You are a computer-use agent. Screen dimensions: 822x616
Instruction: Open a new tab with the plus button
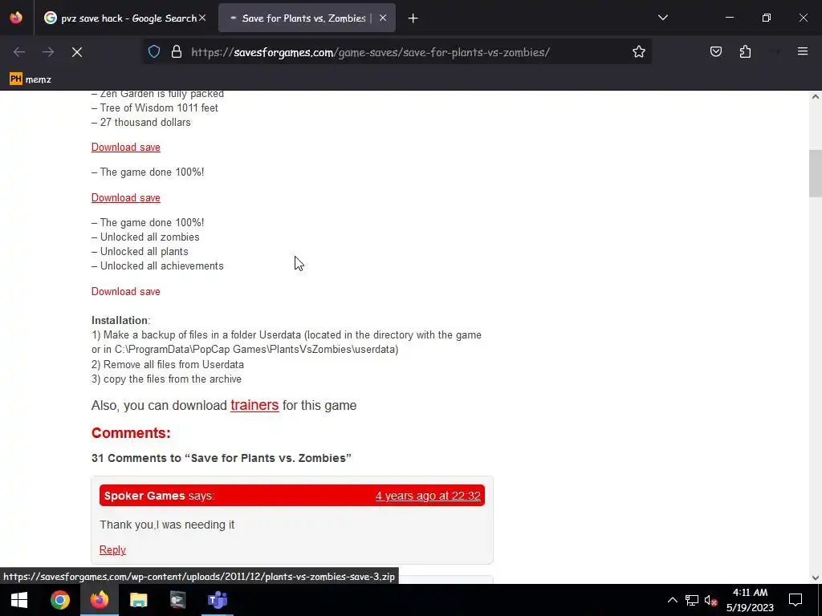413,18
